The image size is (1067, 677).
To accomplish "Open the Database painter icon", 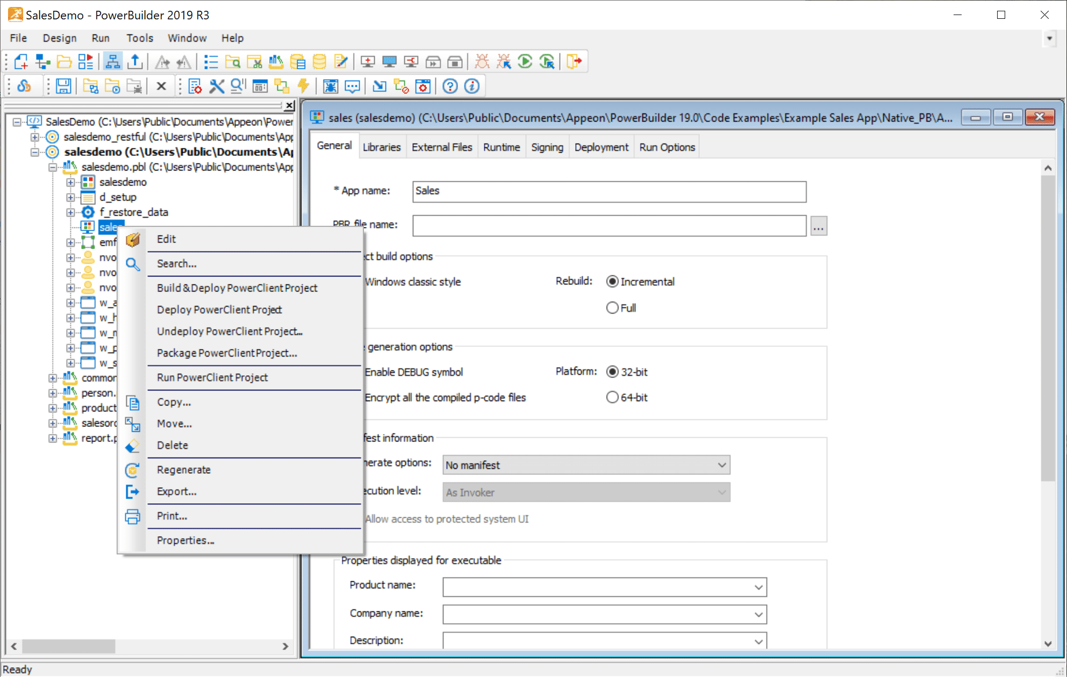I will (x=319, y=62).
